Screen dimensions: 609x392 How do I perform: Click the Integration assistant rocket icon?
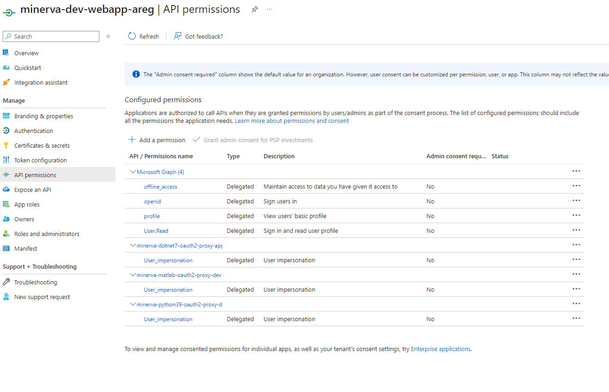(6, 82)
